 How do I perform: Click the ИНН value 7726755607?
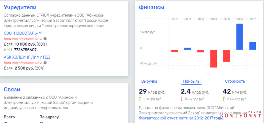(25, 50)
